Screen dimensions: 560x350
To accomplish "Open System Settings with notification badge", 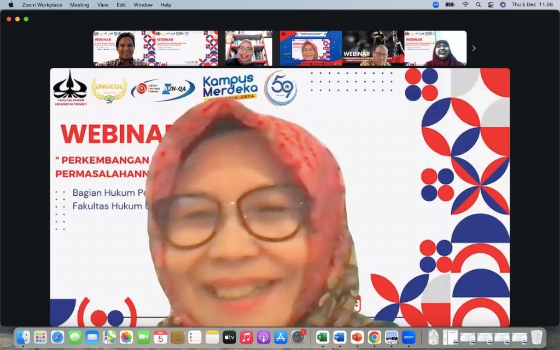I will tap(298, 337).
